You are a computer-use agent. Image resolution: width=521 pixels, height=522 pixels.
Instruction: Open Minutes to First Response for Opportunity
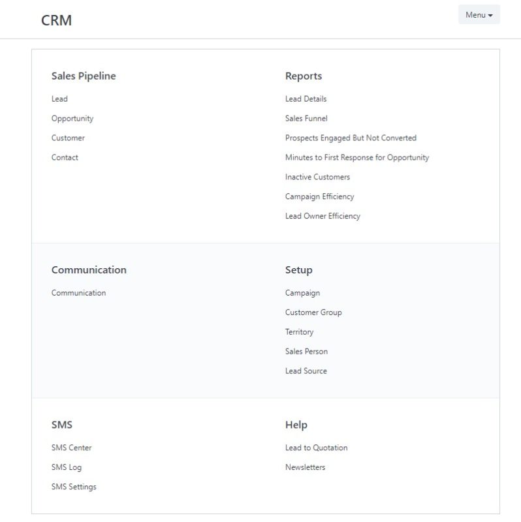(x=356, y=157)
